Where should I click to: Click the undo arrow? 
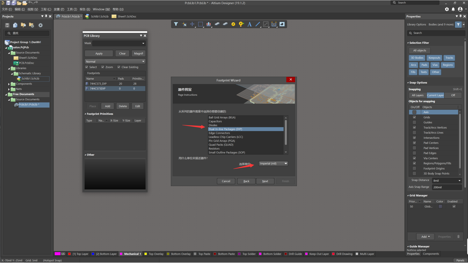pos(30,3)
